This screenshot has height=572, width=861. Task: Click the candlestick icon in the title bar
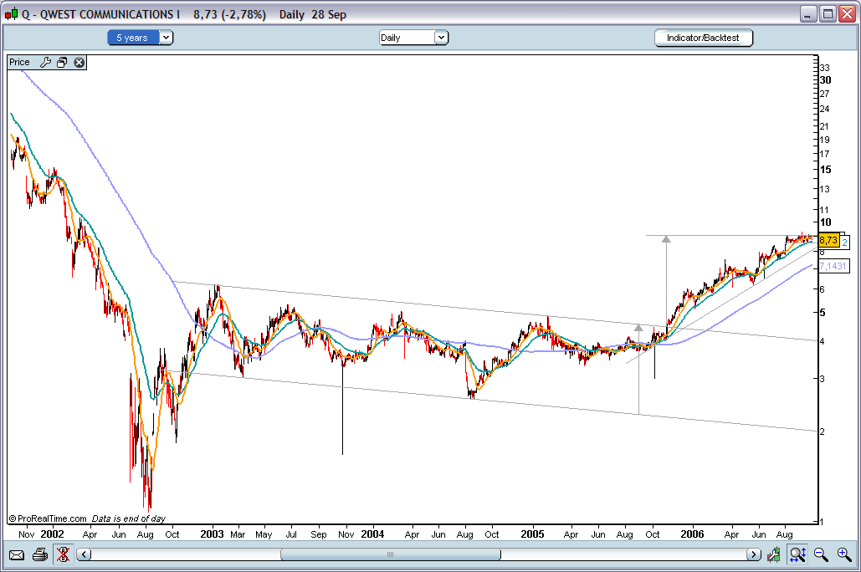pyautogui.click(x=11, y=14)
